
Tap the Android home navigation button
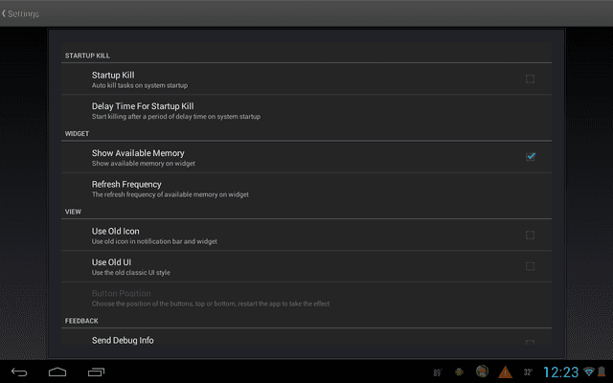[x=57, y=372]
